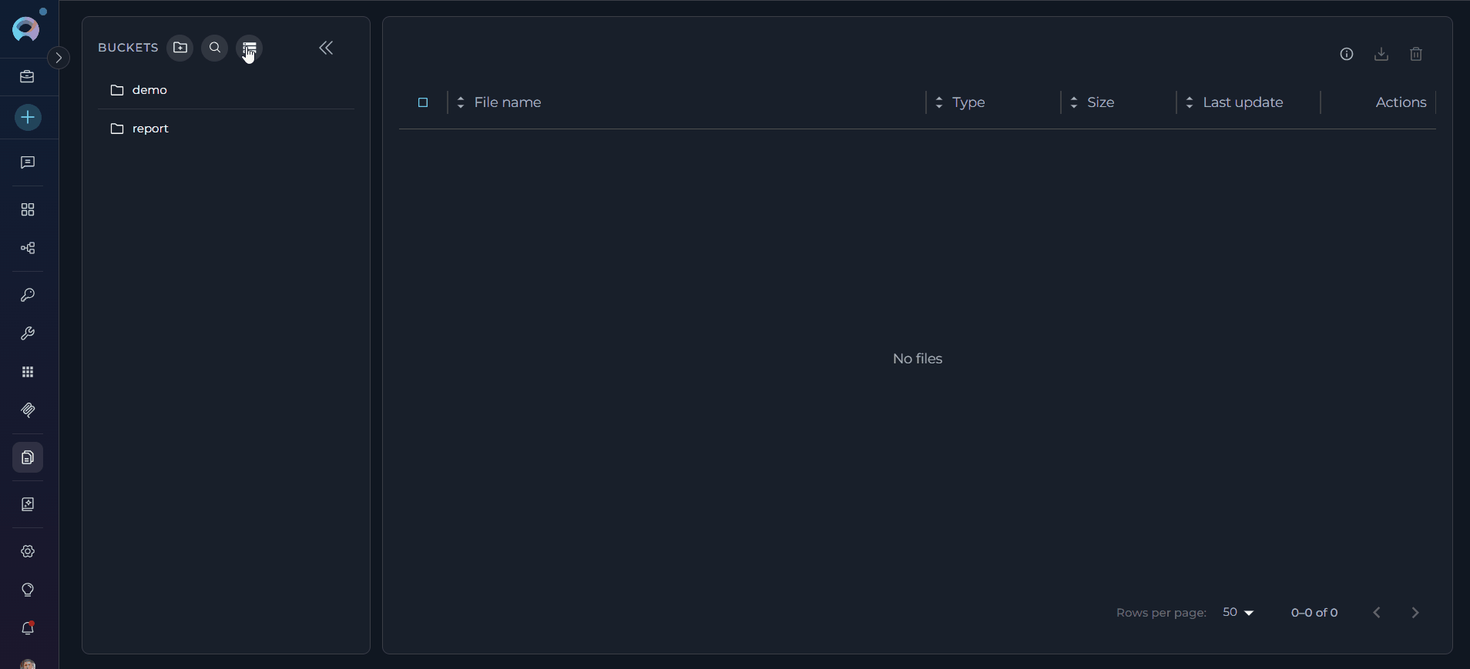This screenshot has height=669, width=1470.
Task: Click the download files icon
Action: click(1381, 54)
